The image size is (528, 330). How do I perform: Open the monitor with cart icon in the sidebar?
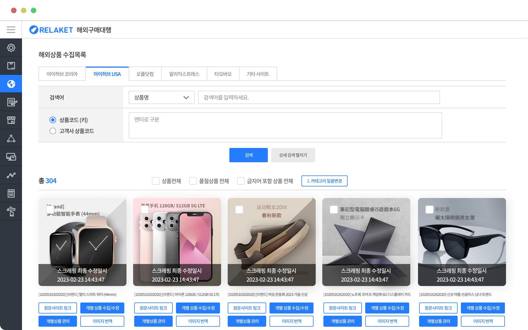point(11,156)
